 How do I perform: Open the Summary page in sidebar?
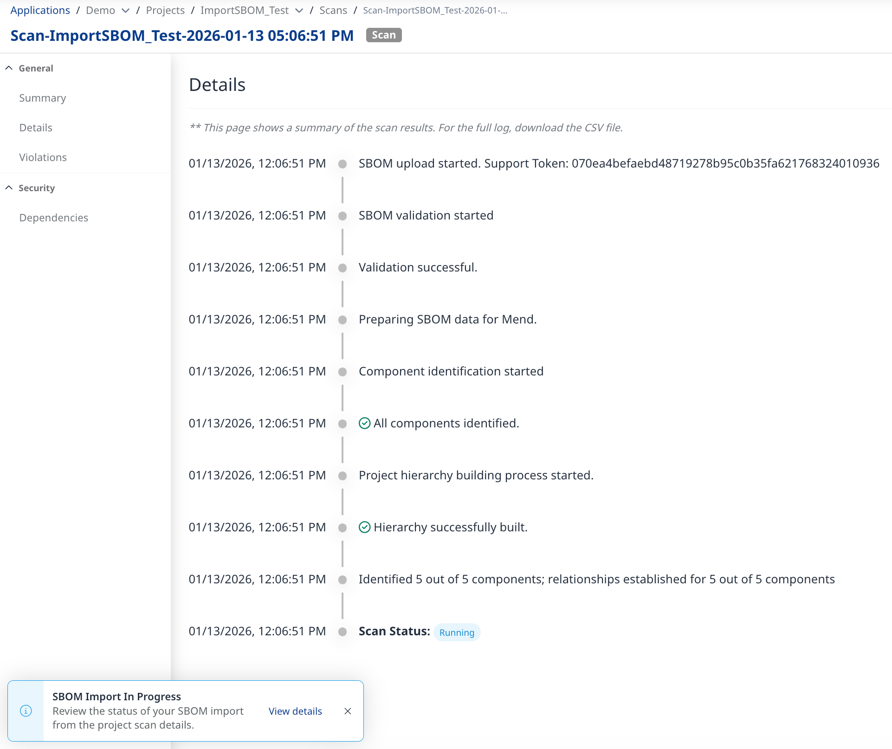tap(43, 98)
